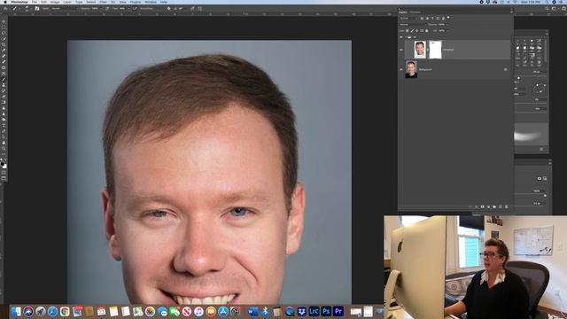The width and height of the screenshot is (567, 319).
Task: Open the search icon at top right
Action: [547, 8]
